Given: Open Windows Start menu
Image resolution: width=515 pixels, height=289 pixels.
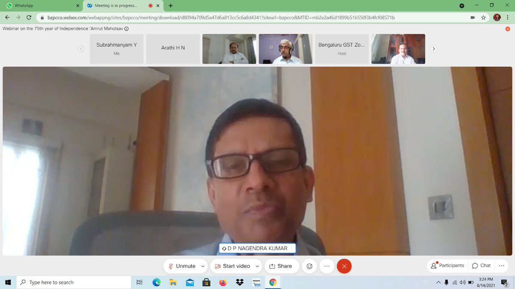Looking at the screenshot, I should 7,282.
